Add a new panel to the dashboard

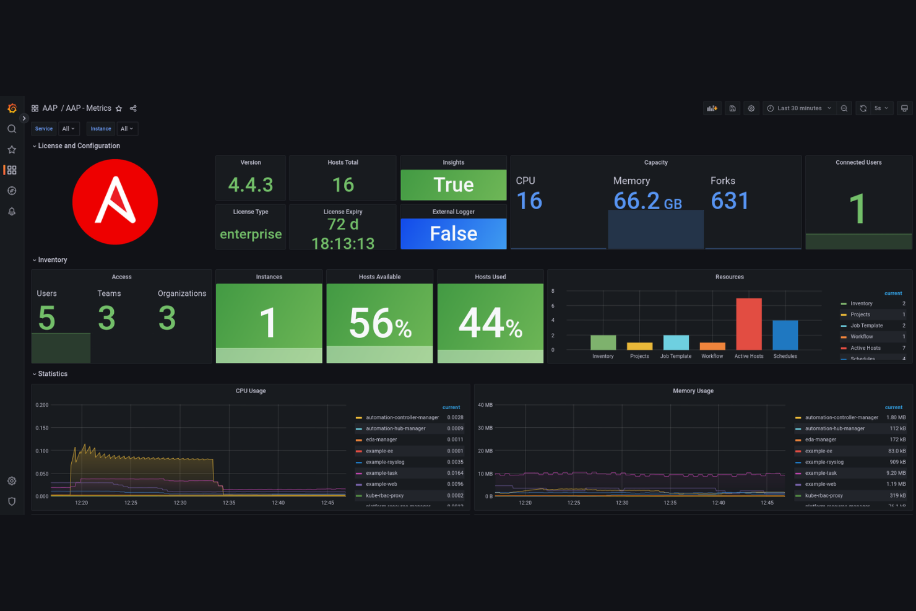click(x=712, y=108)
